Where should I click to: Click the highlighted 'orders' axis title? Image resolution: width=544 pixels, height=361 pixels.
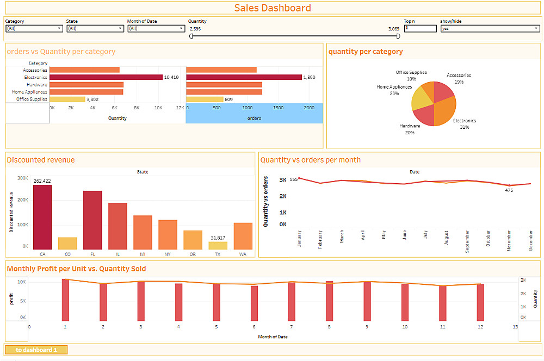click(x=254, y=119)
